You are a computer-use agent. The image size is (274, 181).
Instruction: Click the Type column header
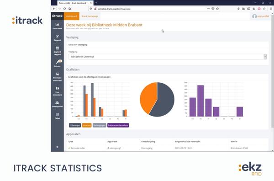[71, 142]
